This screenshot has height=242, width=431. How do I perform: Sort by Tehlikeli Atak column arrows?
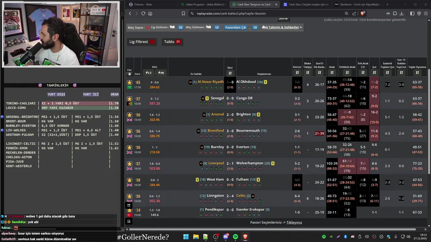click(347, 73)
